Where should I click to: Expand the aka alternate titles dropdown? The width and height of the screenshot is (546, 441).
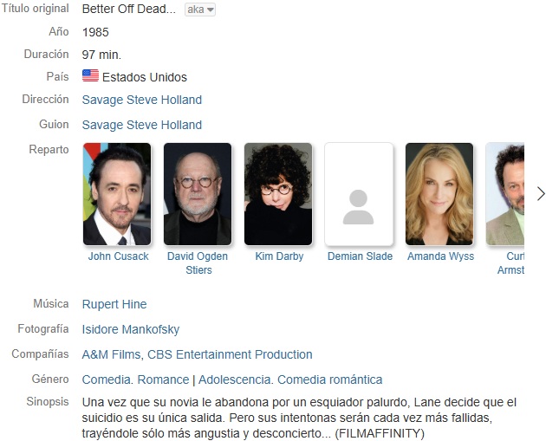pos(200,10)
